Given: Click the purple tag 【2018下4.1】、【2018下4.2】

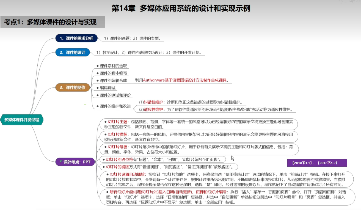Looking at the screenshot, I should click(x=317, y=163).
